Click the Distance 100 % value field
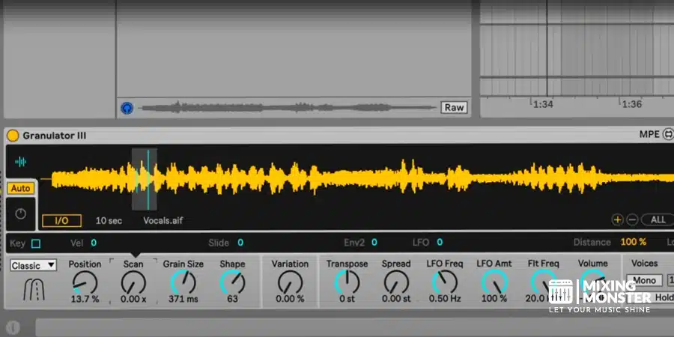This screenshot has width=674, height=337. coord(633,243)
